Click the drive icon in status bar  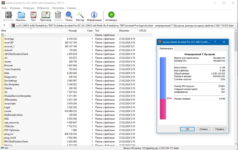pos(2,148)
